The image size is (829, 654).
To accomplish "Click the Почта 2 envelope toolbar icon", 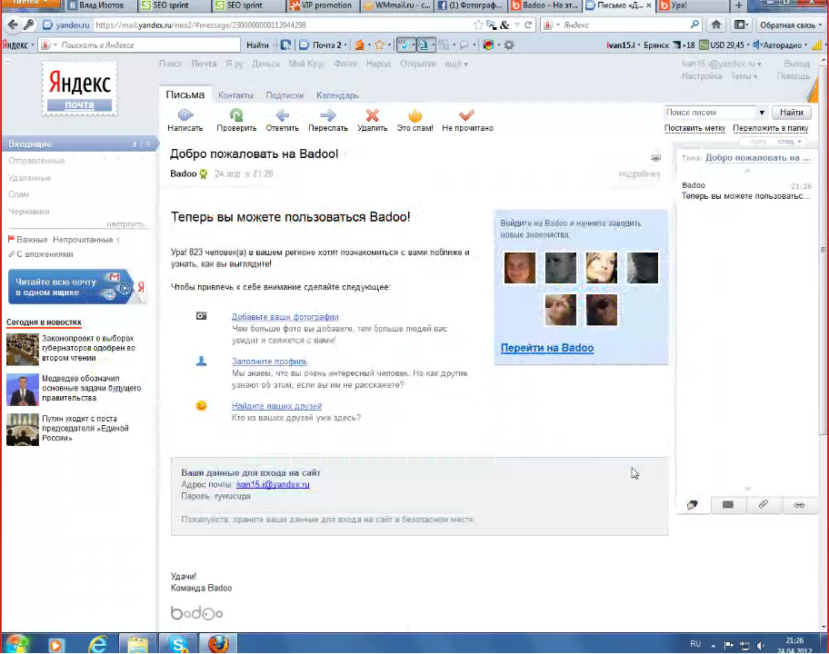I will tap(304, 45).
